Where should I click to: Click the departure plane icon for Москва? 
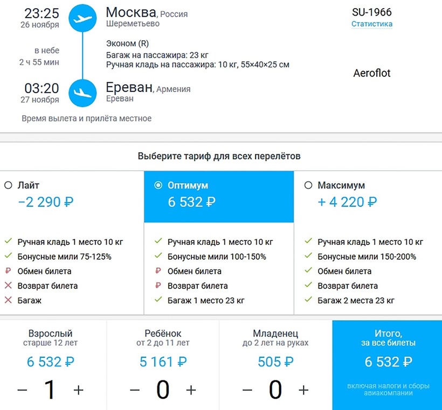coord(82,18)
